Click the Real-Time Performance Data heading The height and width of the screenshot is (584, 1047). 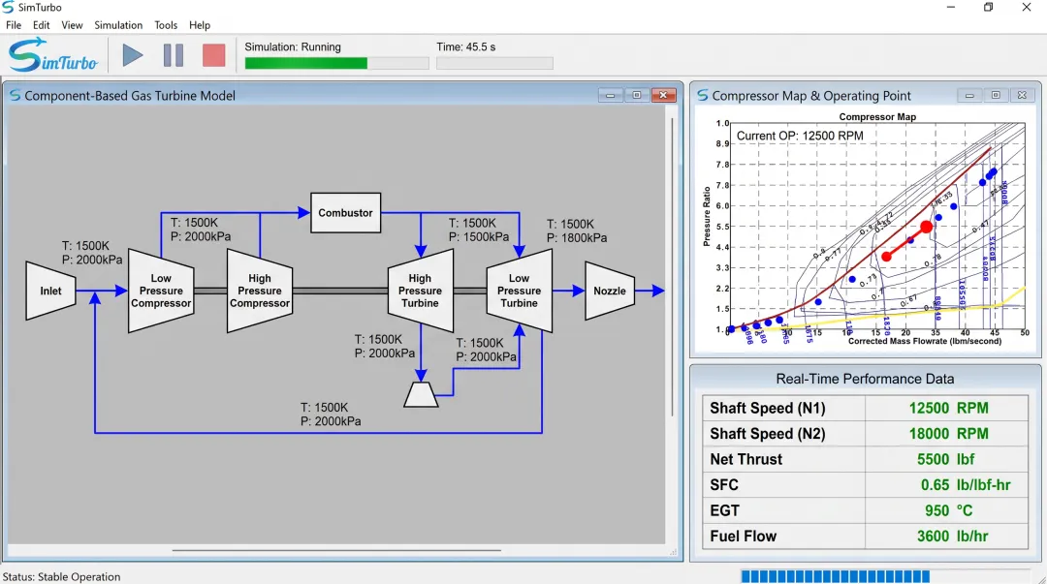[x=865, y=379]
